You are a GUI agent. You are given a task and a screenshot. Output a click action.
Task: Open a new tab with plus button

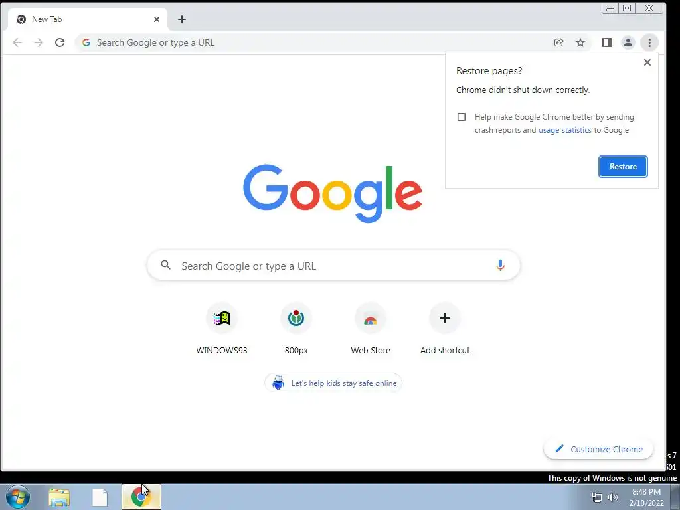pyautogui.click(x=182, y=19)
